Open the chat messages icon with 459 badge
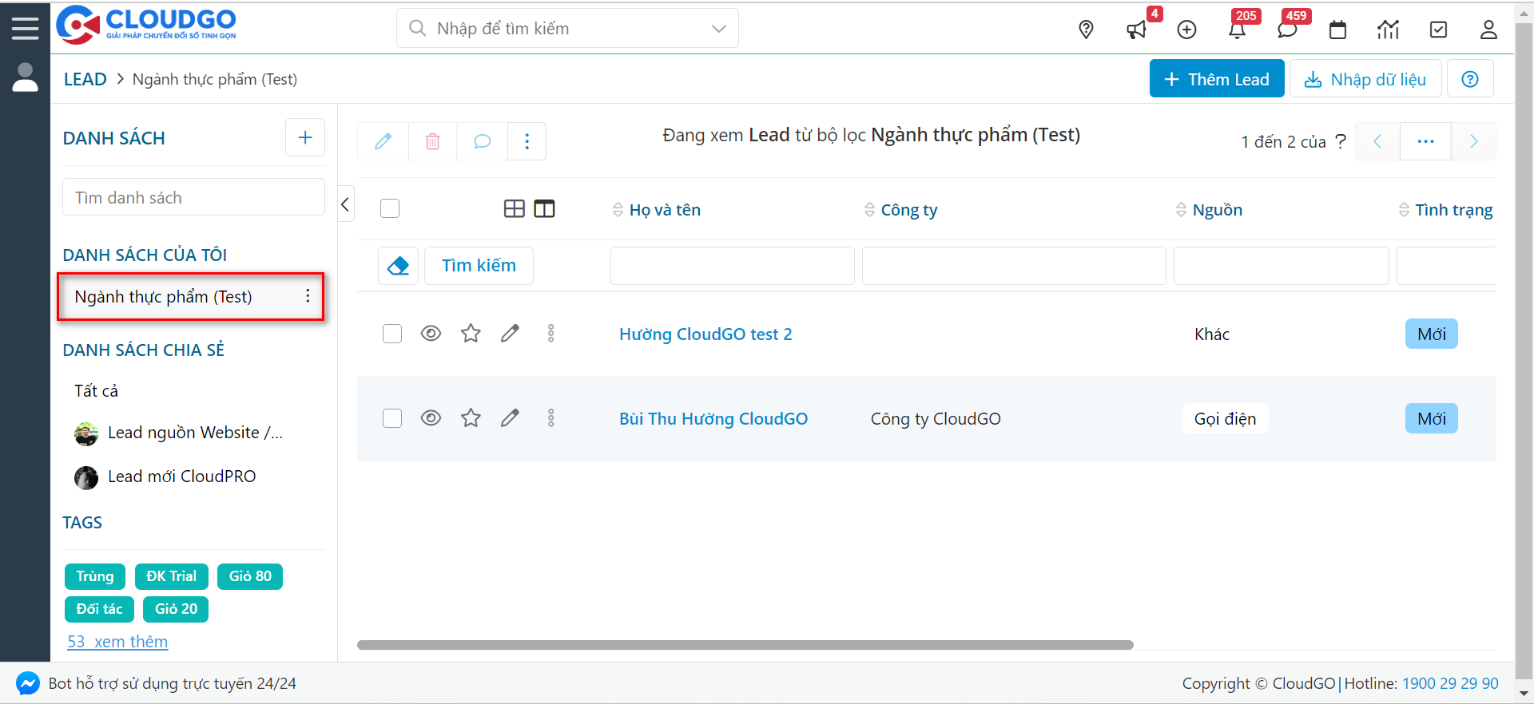This screenshot has height=704, width=1534. coord(1287,30)
